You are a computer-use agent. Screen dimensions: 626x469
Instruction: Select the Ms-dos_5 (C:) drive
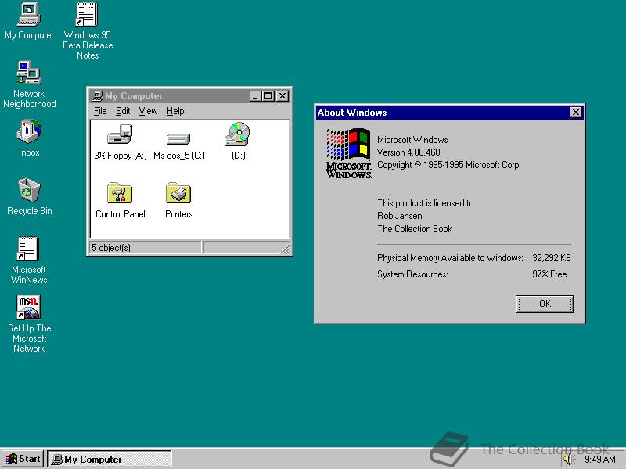pos(177,139)
